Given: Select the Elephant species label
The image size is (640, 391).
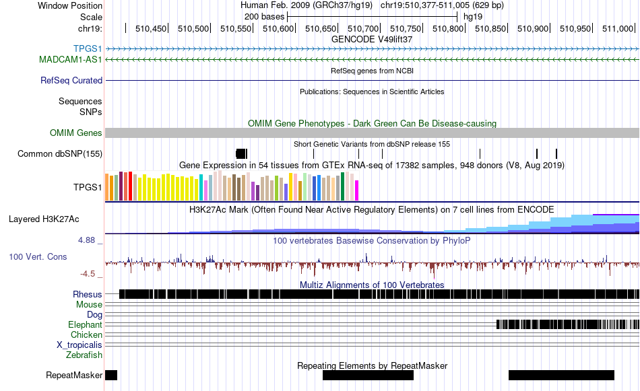Looking at the screenshot, I should coord(85,324).
